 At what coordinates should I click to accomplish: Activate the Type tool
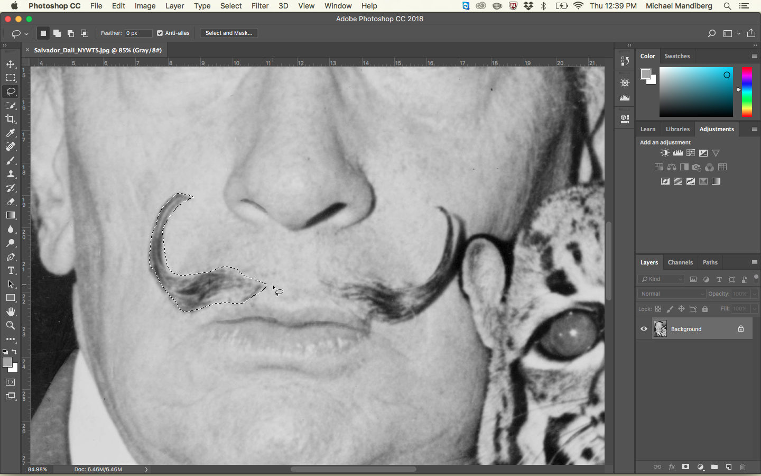11,271
